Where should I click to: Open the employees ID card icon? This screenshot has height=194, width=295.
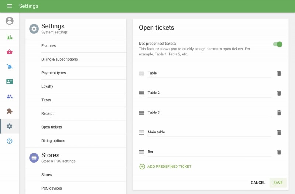(x=10, y=82)
